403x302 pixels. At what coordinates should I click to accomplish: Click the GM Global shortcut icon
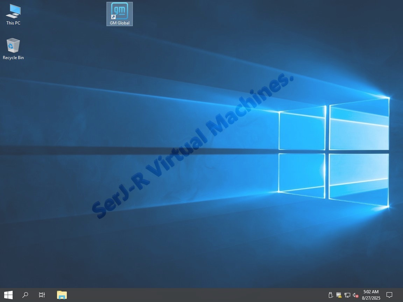click(x=120, y=11)
